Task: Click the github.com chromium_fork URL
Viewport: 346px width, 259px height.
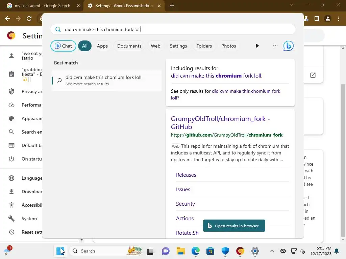Action: (227, 135)
